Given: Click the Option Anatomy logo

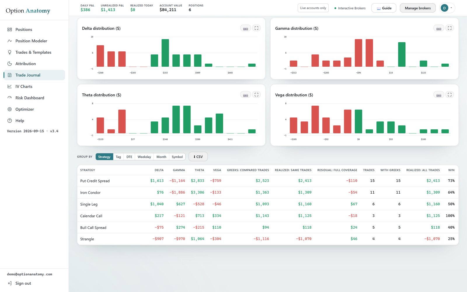Looking at the screenshot, I should click(28, 11).
